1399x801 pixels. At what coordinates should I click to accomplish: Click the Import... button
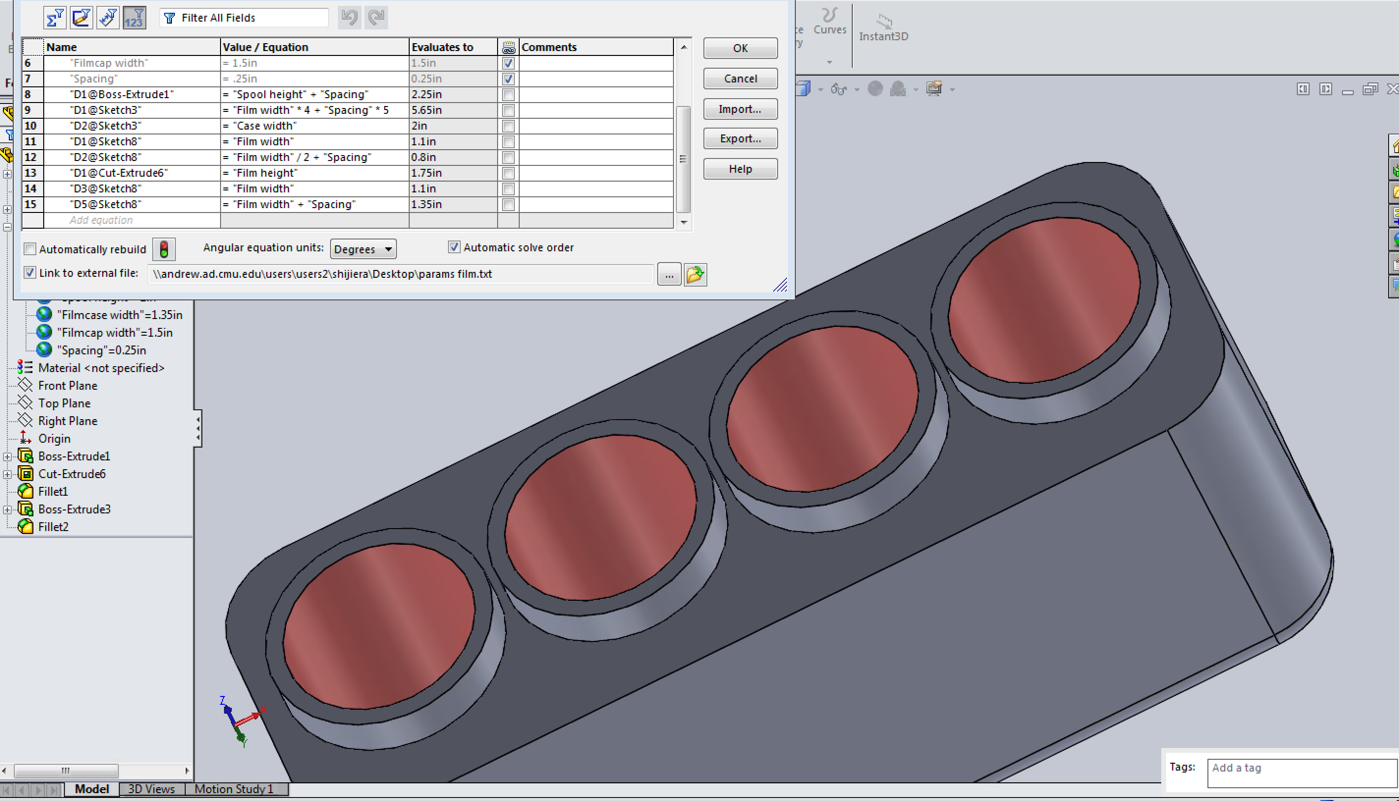pyautogui.click(x=740, y=109)
